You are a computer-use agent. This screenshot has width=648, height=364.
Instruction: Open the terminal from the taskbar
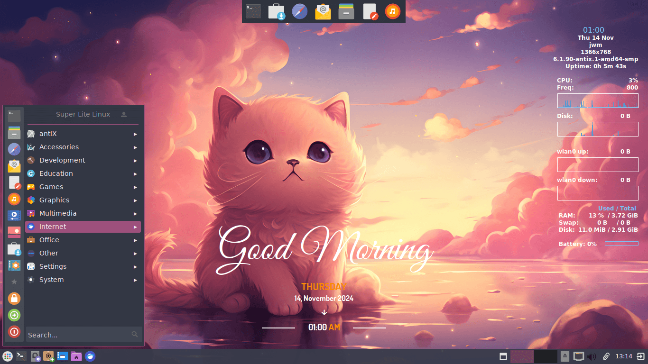pyautogui.click(x=21, y=355)
